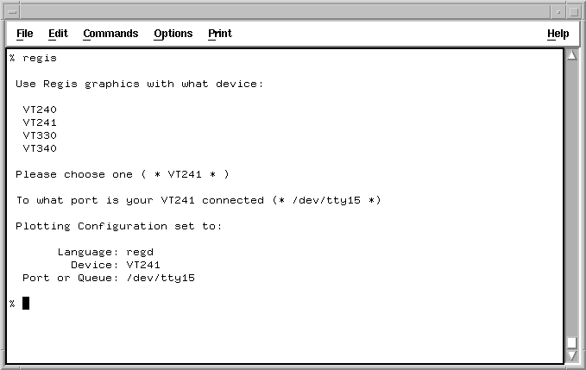Click the minimize button in title bar
586x370 pixels.
tap(556, 9)
